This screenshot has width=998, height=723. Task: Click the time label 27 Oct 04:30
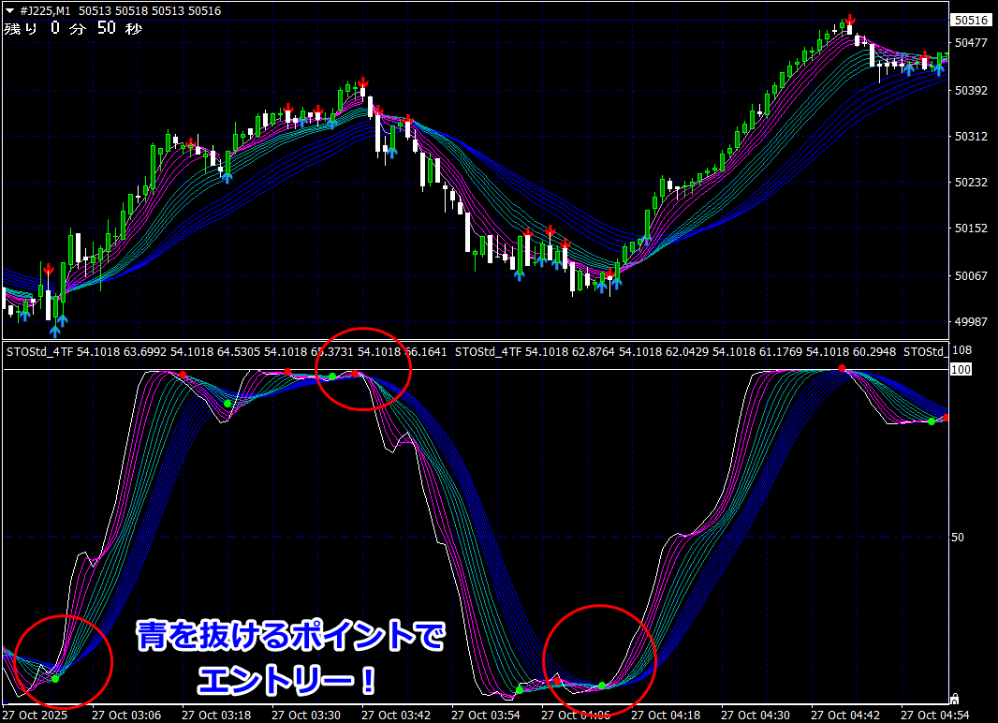[755, 715]
